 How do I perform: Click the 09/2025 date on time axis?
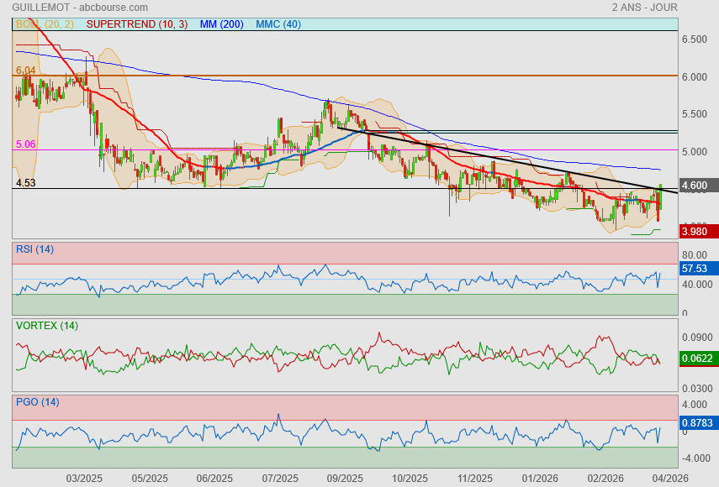point(345,478)
